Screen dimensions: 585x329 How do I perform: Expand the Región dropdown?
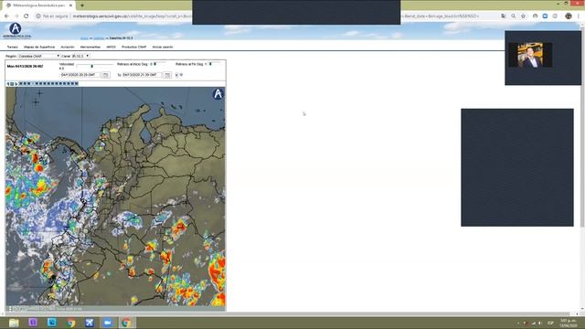click(38, 56)
